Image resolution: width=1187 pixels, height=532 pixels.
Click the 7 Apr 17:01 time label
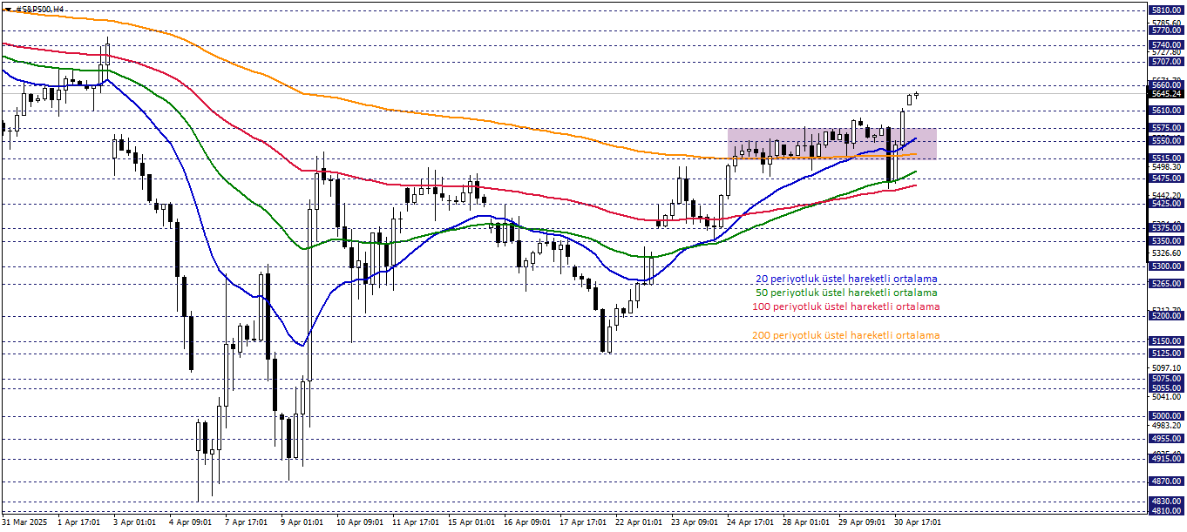coord(246,523)
